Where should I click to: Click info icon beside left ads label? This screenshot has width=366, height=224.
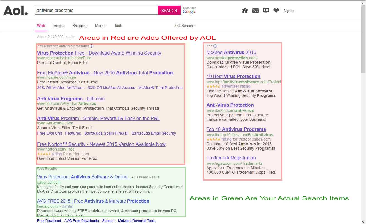(92, 46)
